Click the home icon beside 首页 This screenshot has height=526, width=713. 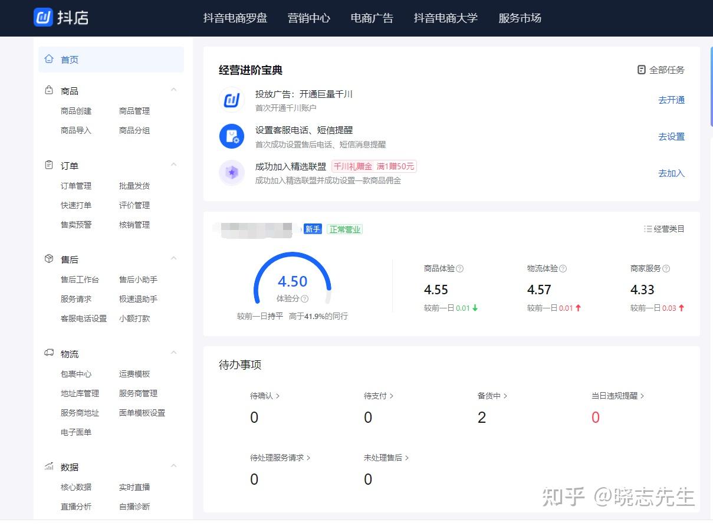[49, 59]
